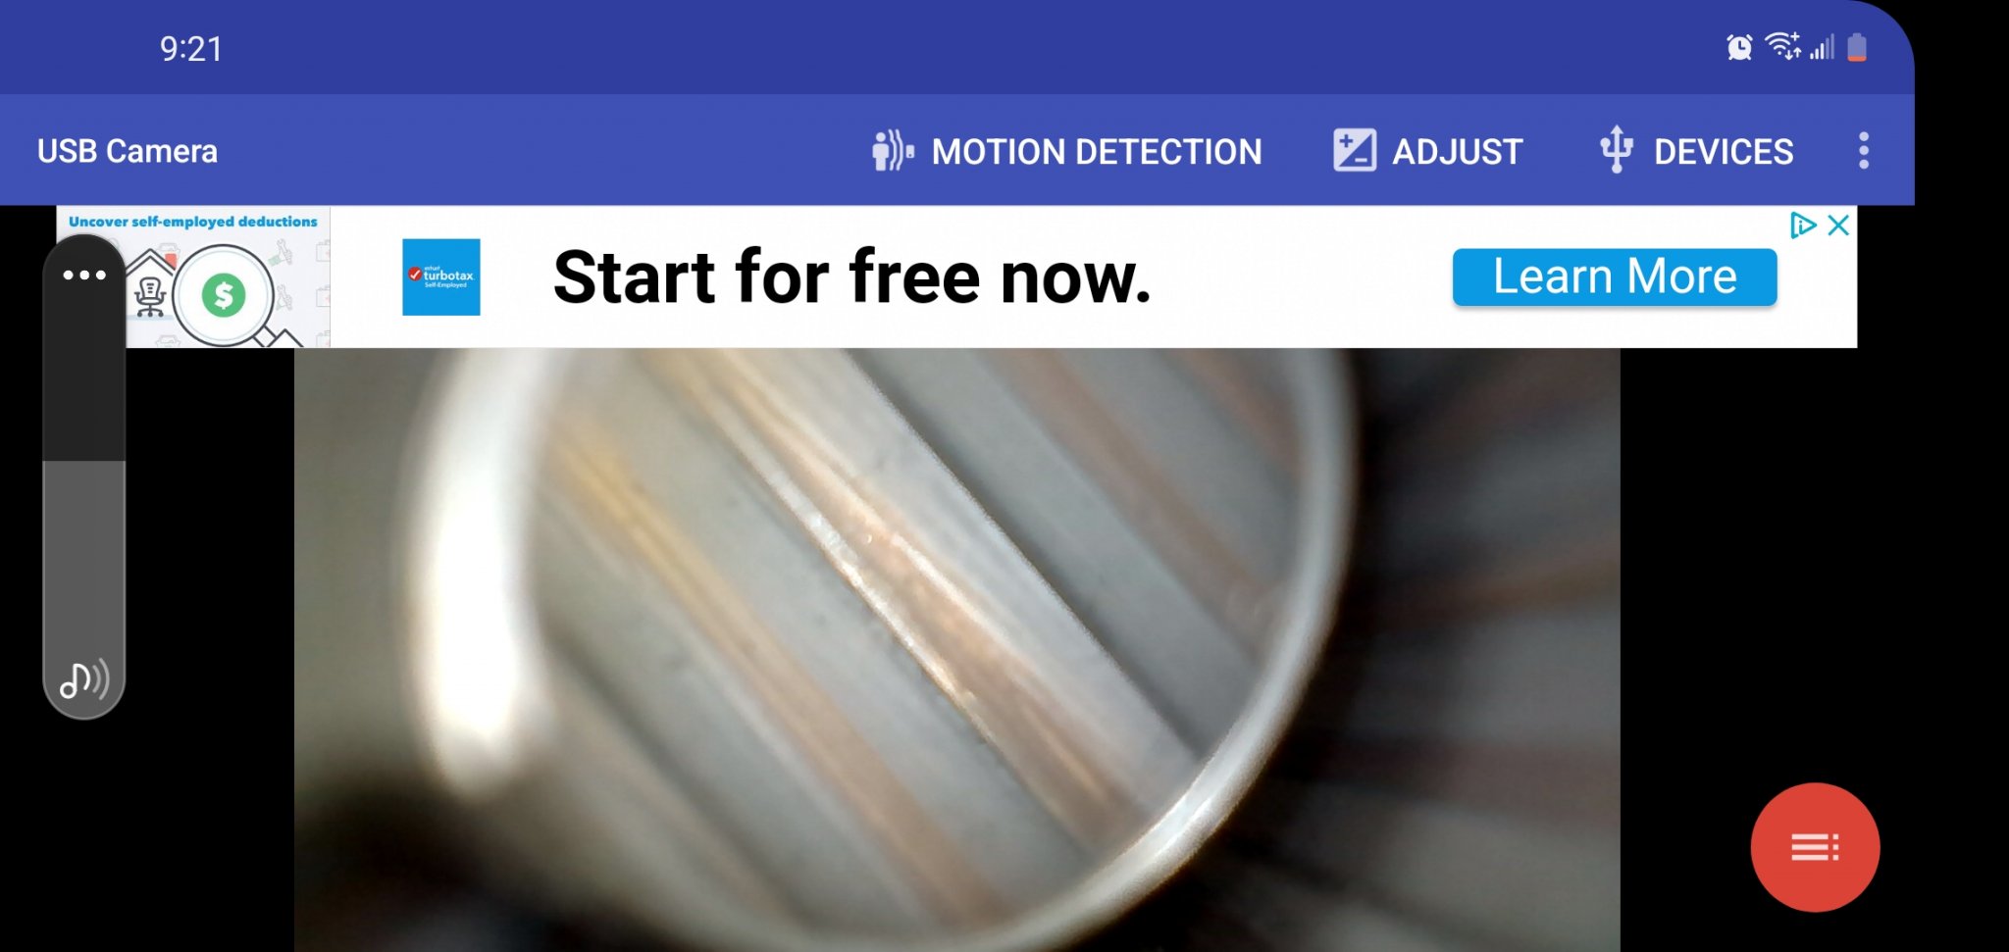The image size is (2009, 952).
Task: Open AdChoices info triangle icon
Action: 1803,225
